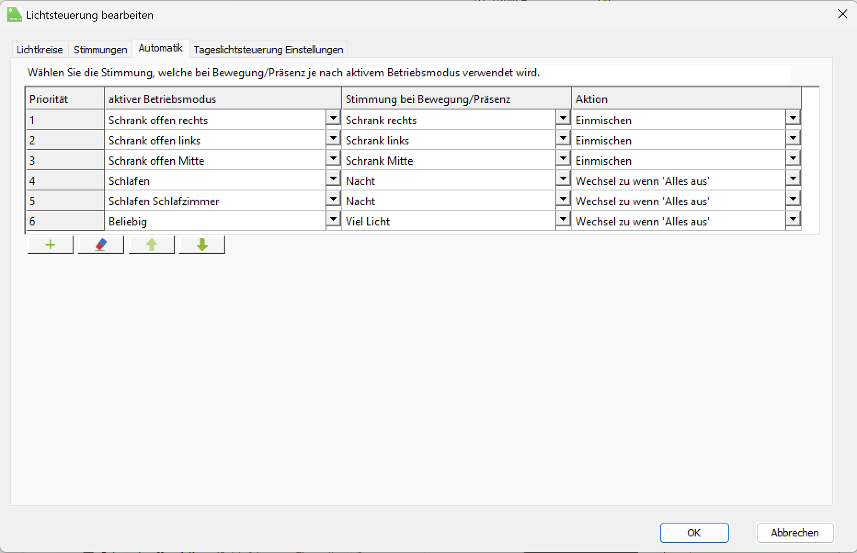
Task: Open Aktion dropdown in priority 3 row
Action: [793, 158]
